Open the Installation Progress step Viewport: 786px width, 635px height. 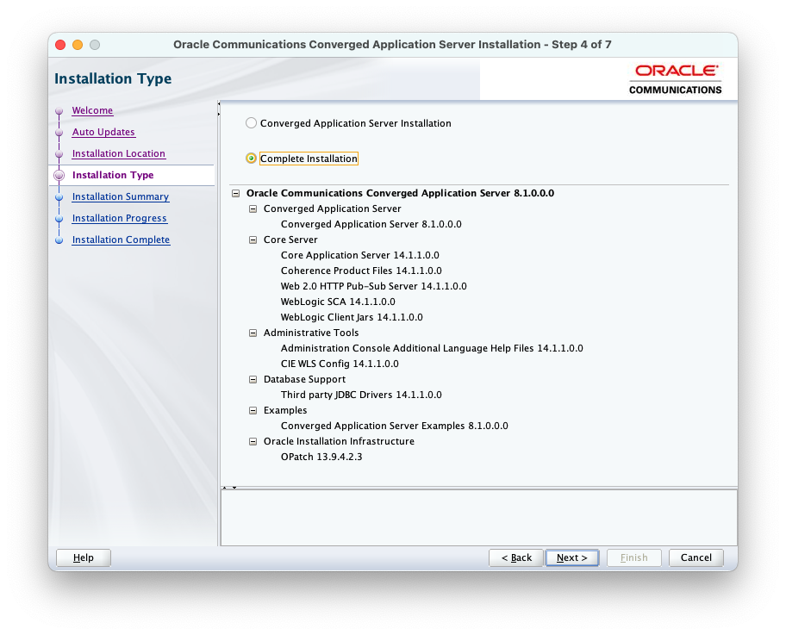(119, 218)
